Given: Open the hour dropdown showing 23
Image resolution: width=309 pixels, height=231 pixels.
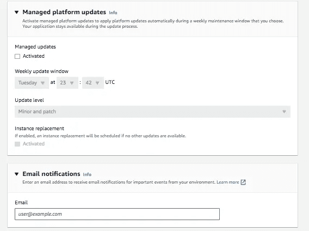Looking at the screenshot, I should (x=67, y=83).
